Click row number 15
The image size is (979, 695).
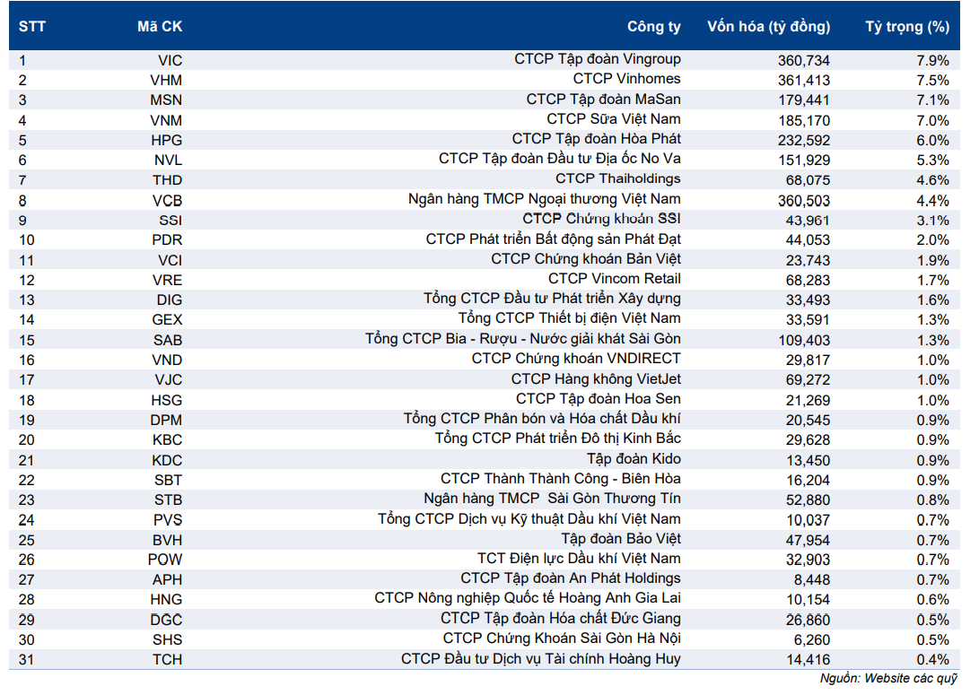(x=26, y=341)
